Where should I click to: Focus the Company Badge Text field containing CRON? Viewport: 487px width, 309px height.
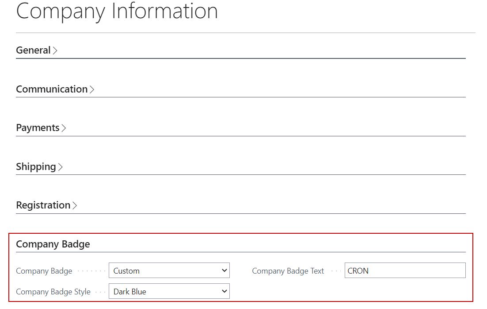[x=404, y=270]
